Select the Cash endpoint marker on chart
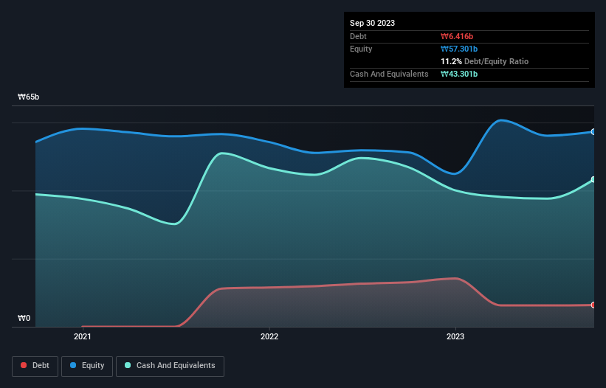This screenshot has width=606, height=388. point(593,179)
